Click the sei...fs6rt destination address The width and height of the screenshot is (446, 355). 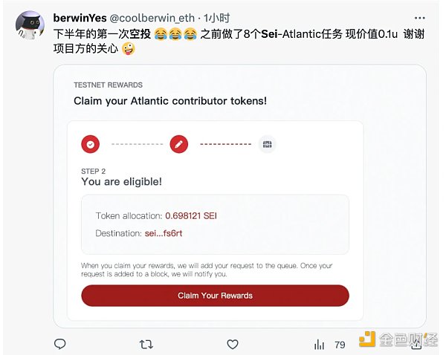coord(164,233)
